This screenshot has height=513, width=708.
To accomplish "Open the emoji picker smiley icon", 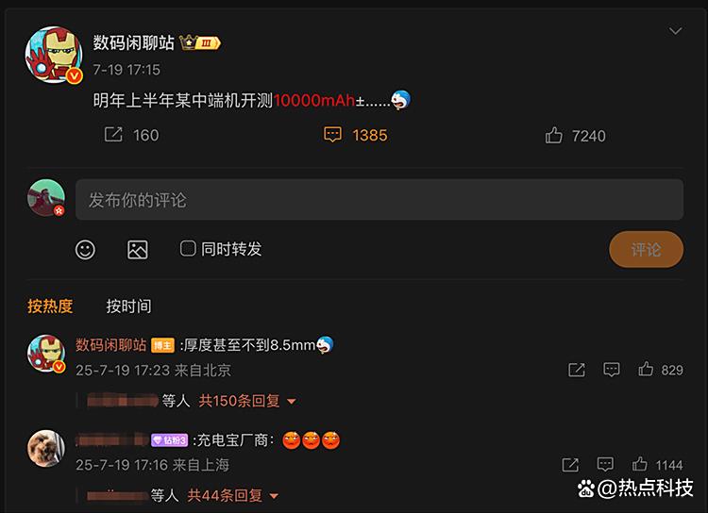I will (85, 250).
